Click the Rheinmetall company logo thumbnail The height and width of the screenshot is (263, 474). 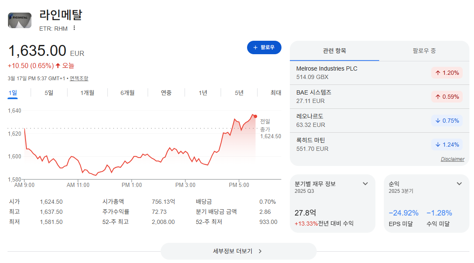pyautogui.click(x=20, y=20)
